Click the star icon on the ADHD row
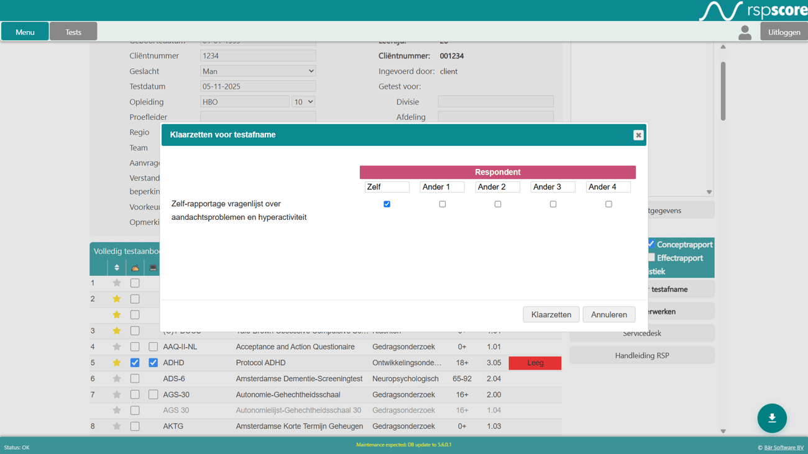This screenshot has width=808, height=454. coord(116,363)
